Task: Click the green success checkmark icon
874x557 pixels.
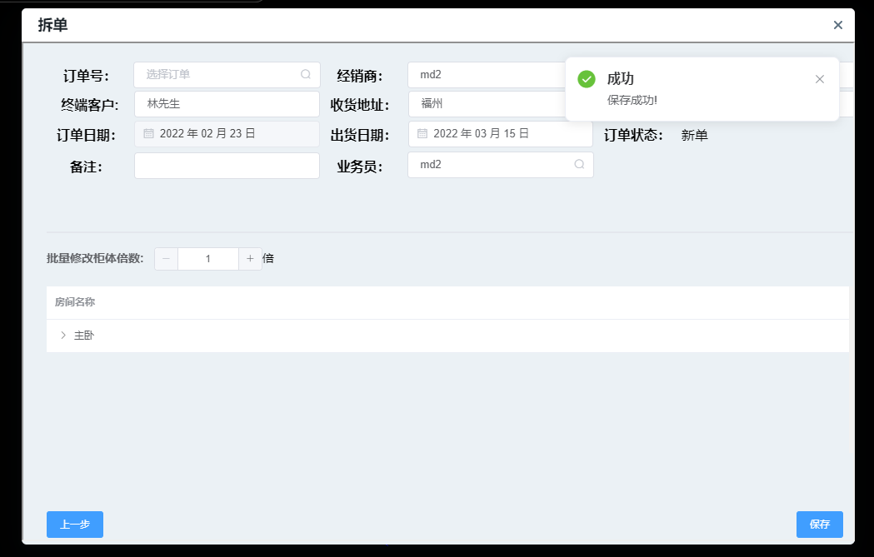Action: coord(587,79)
